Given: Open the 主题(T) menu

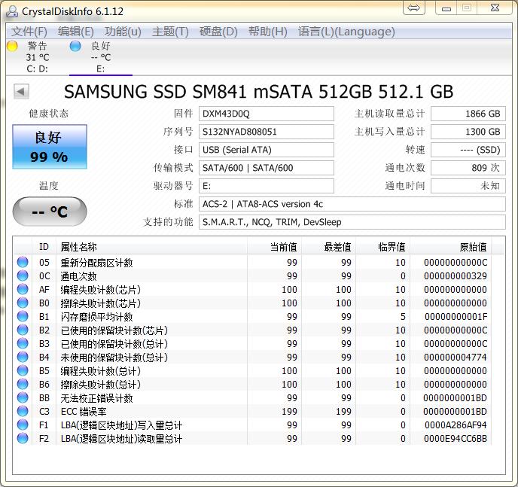Looking at the screenshot, I should (x=170, y=32).
